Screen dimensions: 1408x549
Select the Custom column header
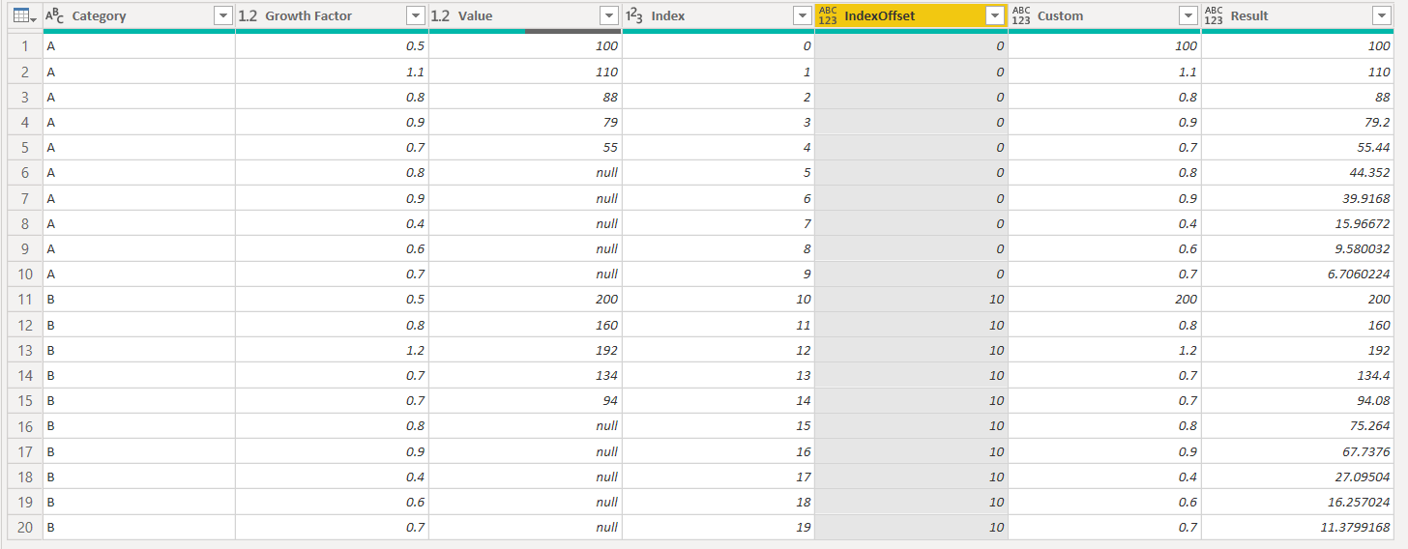tap(1104, 16)
